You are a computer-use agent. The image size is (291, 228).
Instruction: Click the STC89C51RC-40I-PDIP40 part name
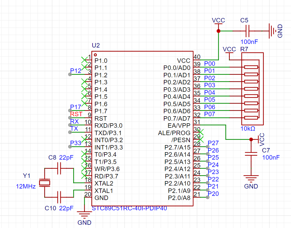129,208
